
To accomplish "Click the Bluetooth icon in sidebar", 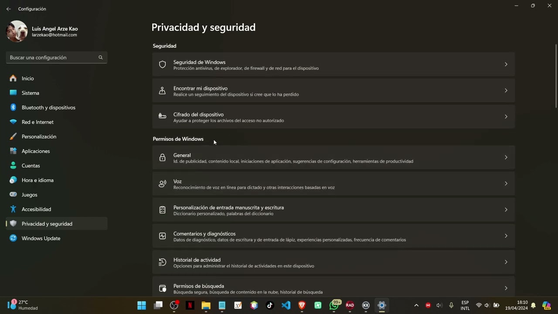I will click(13, 107).
